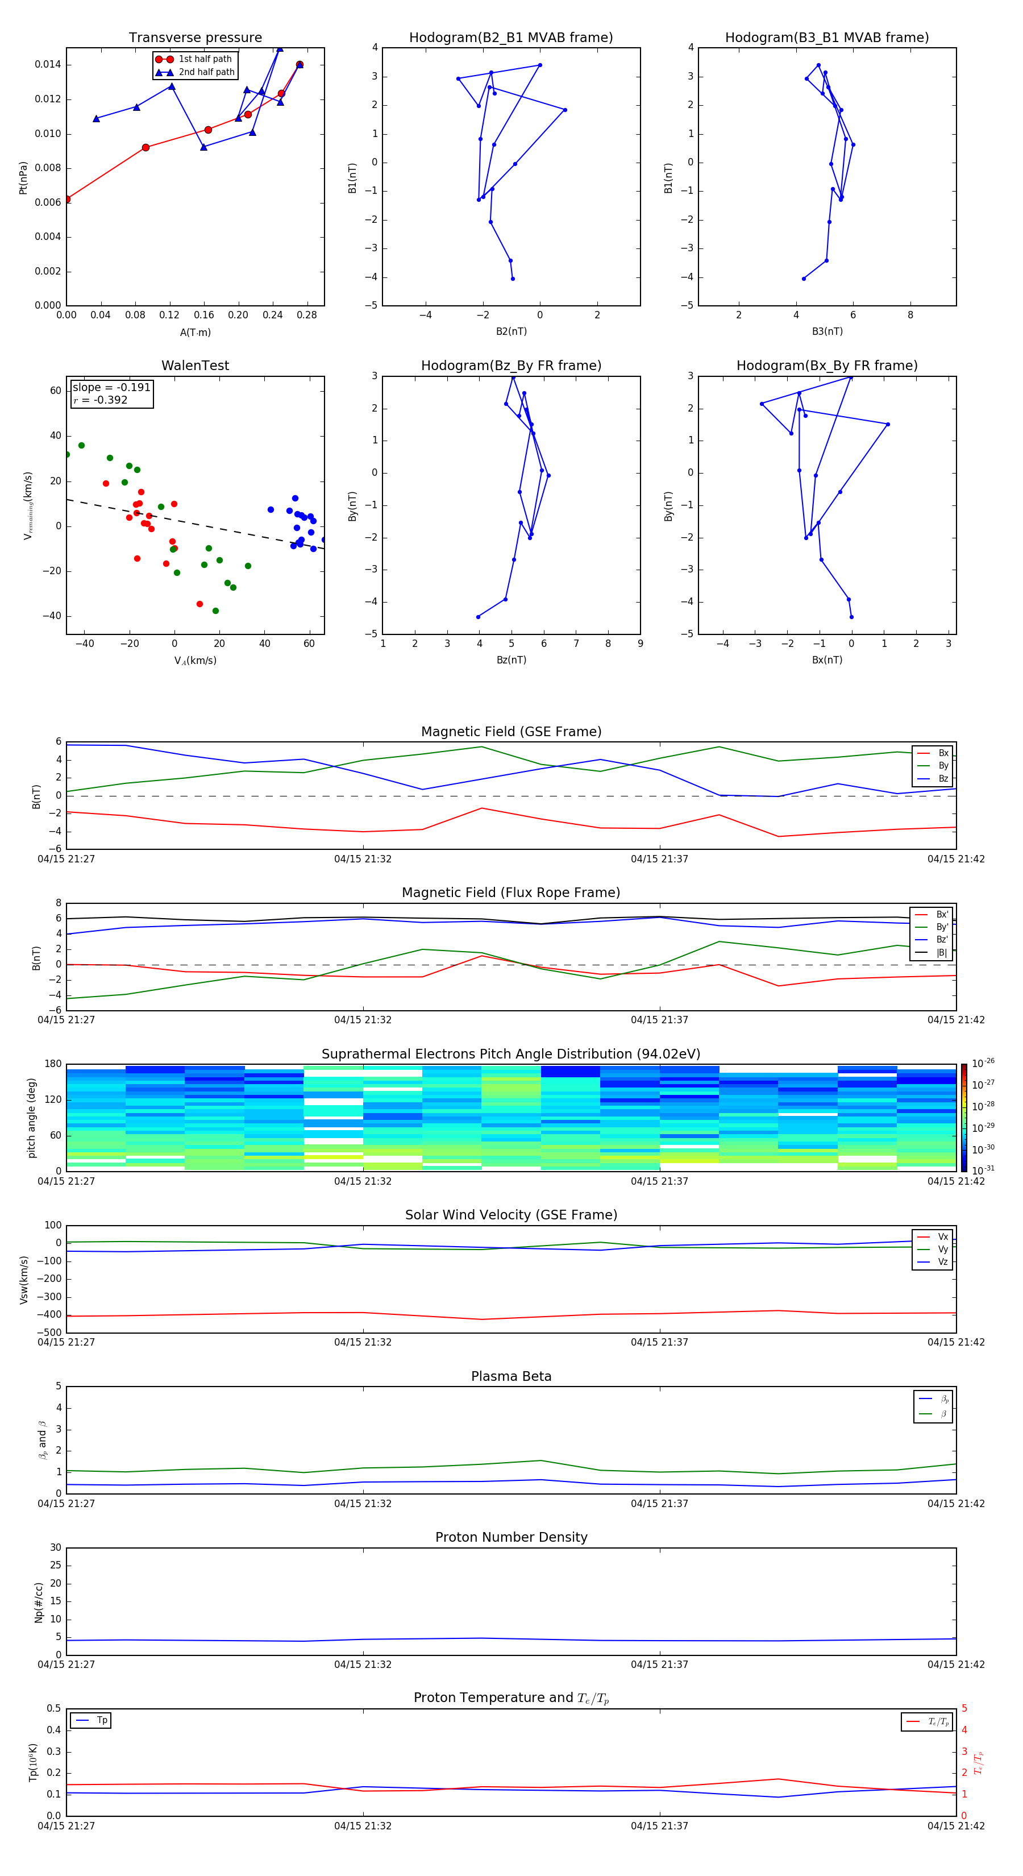Viewport: 1023px width, 1876px height.
Task: Click "Vy" in solar wind velocity legend
Action: 933,1250
